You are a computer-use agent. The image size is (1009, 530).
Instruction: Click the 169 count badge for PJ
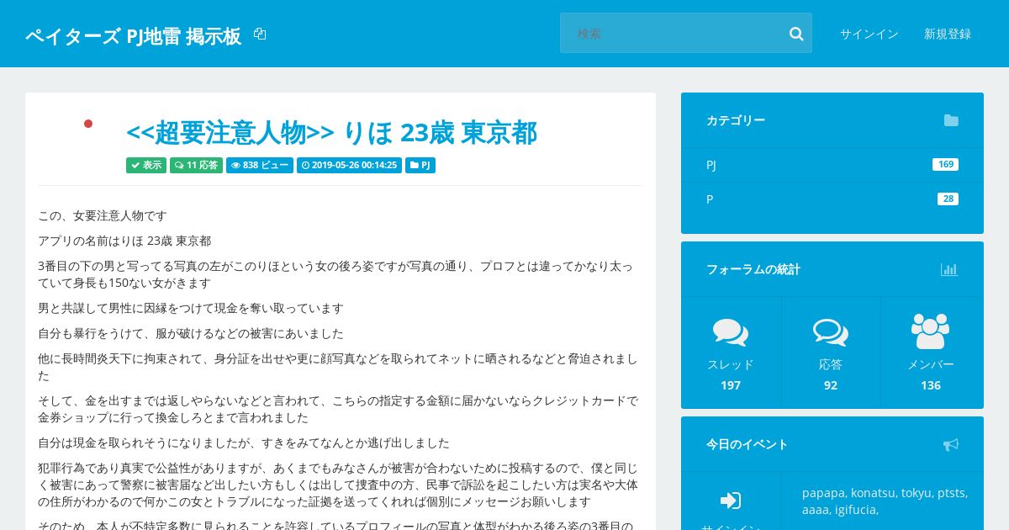[x=945, y=164]
